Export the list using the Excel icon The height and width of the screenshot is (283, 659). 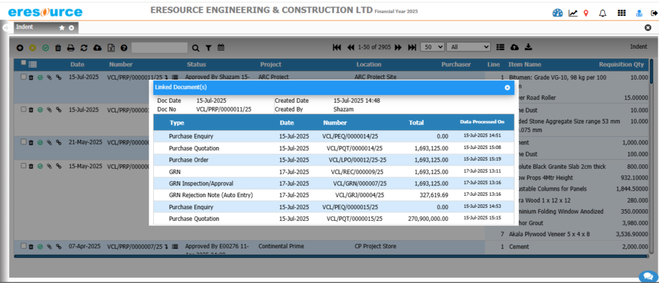111,47
